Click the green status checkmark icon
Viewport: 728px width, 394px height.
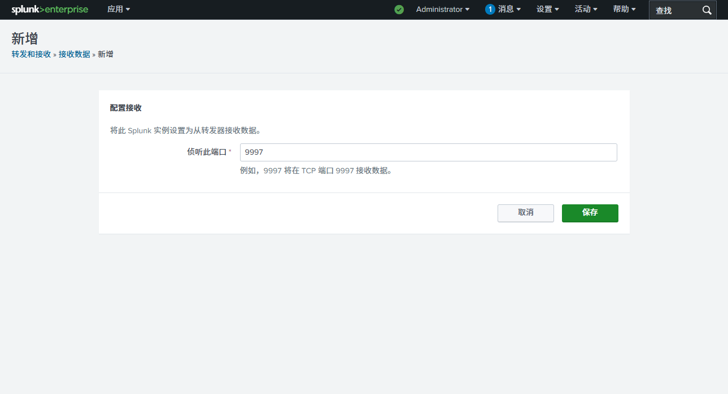399,10
